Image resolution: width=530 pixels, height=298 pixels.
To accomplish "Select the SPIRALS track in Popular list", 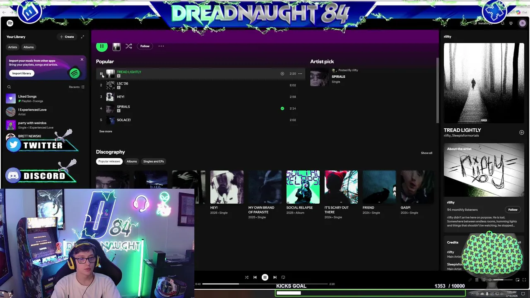I will (x=200, y=108).
